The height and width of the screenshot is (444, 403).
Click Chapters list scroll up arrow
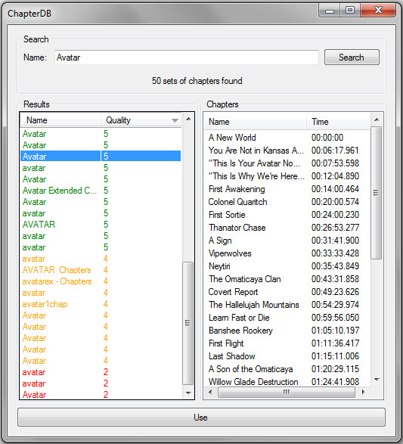[377, 120]
